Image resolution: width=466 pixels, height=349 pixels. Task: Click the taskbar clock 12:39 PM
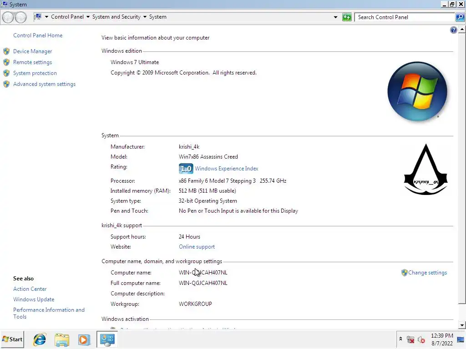tap(442, 336)
